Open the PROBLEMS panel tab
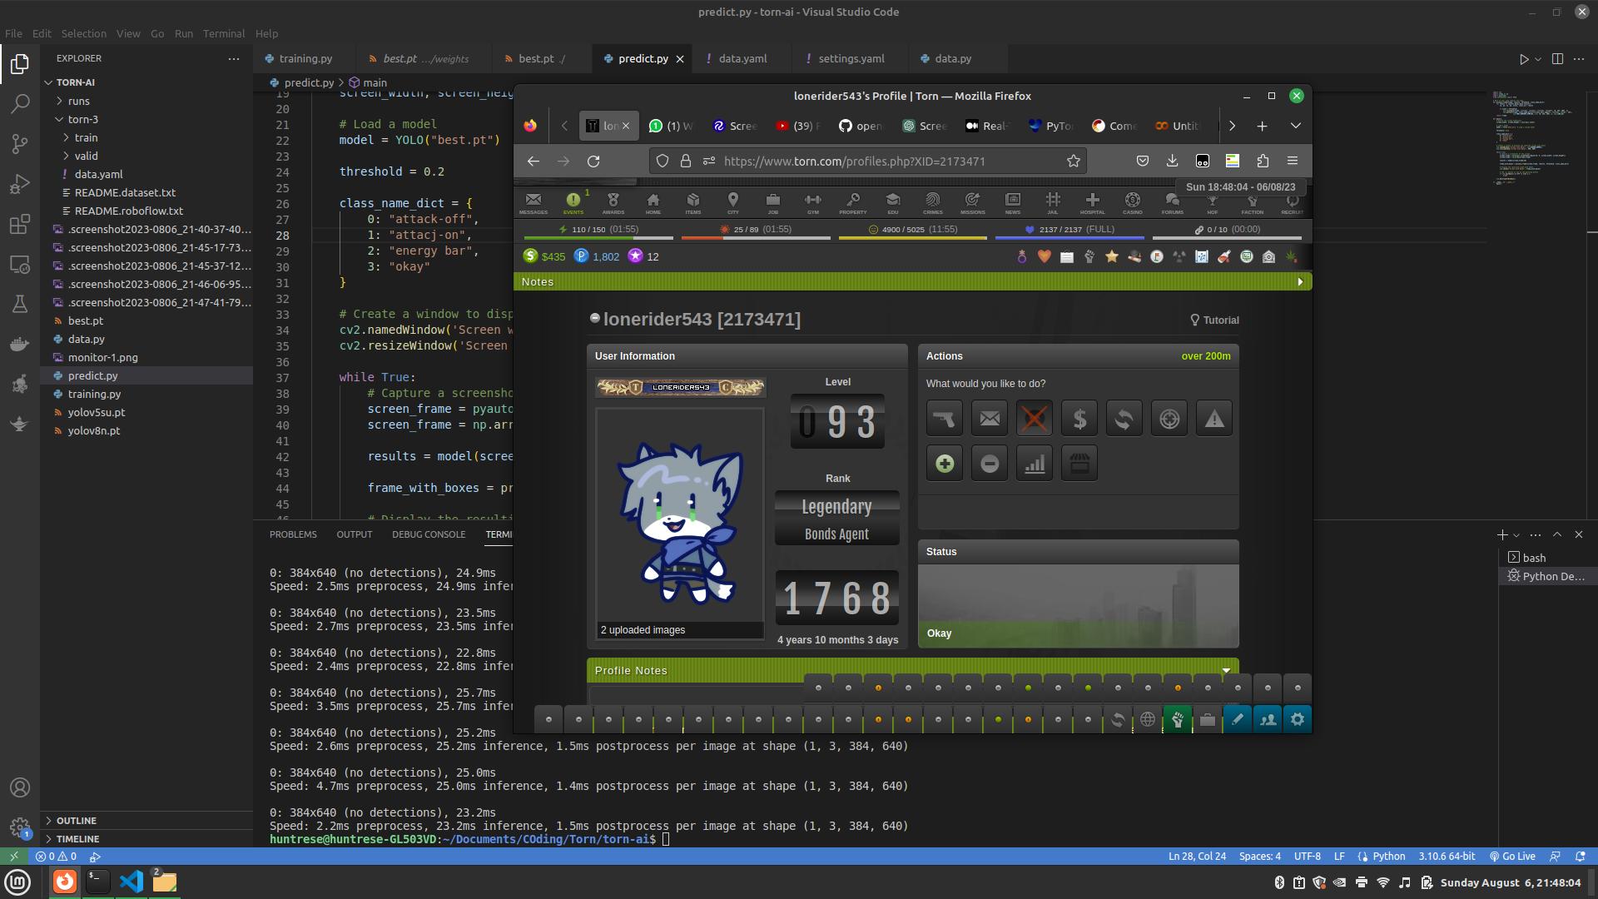Image resolution: width=1598 pixels, height=899 pixels. (293, 534)
